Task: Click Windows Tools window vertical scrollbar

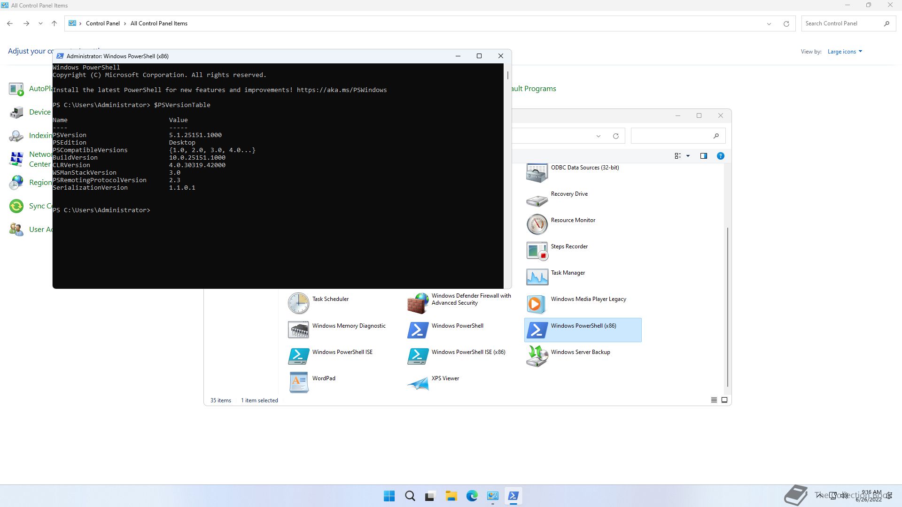Action: point(727,307)
